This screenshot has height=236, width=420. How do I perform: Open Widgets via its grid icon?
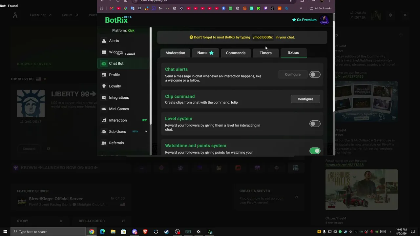point(104,52)
